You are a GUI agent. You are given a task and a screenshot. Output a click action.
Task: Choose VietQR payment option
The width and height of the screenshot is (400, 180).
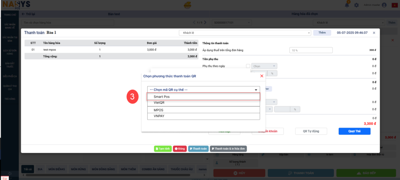coord(203,103)
